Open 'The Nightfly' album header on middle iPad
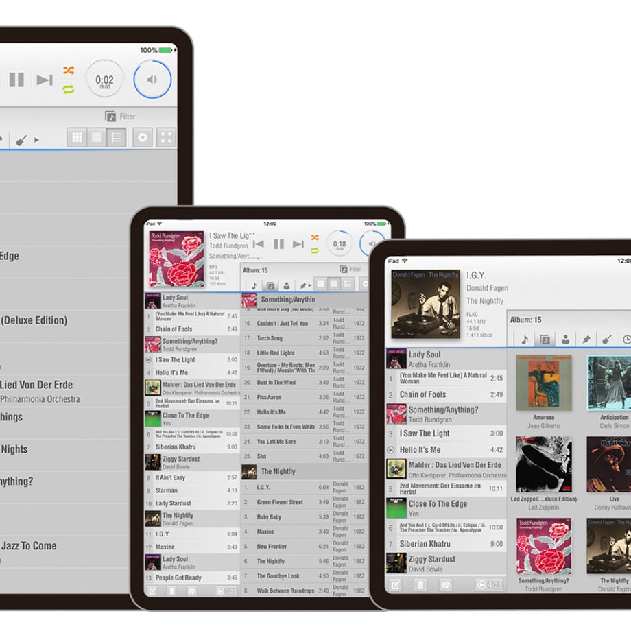This screenshot has height=631, width=631. click(304, 472)
